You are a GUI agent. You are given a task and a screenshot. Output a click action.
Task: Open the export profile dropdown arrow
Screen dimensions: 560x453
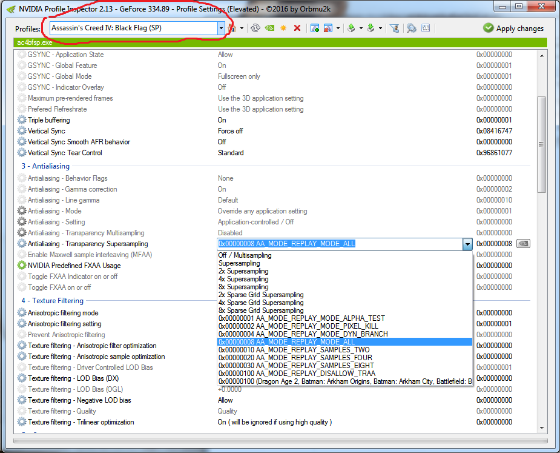[x=361, y=29]
